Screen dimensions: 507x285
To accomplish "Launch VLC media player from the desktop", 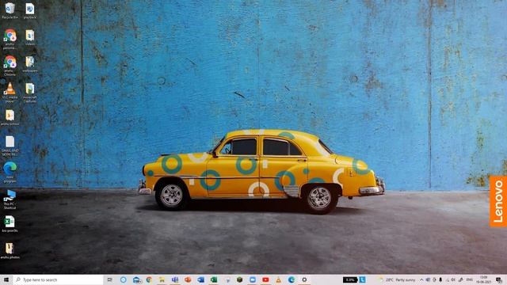I will coord(10,93).
